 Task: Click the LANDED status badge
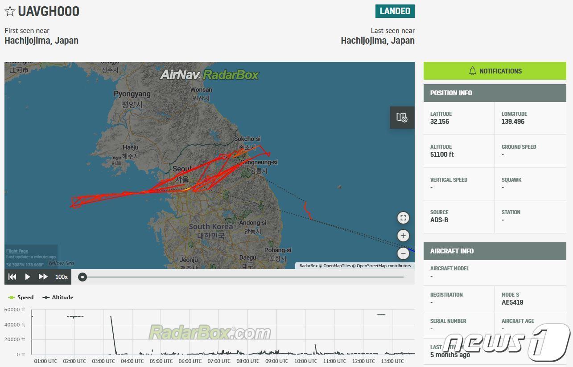395,11
